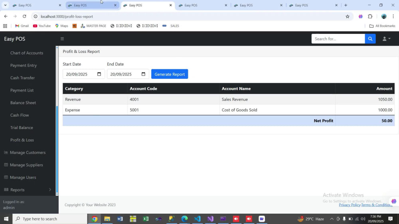Image resolution: width=399 pixels, height=224 pixels.
Task: Click the Net Profit 50.00 value
Action: click(387, 121)
